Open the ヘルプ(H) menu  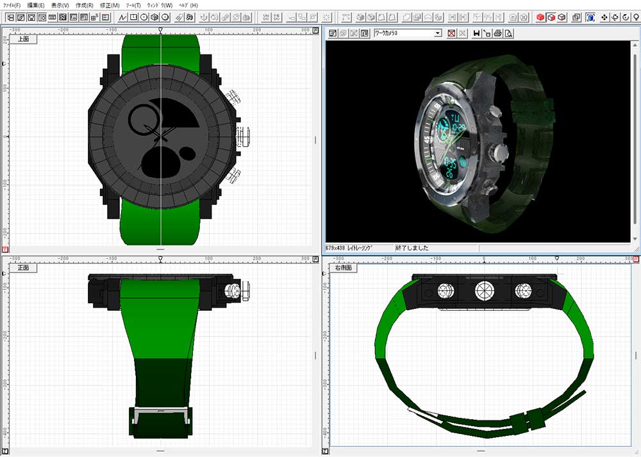[188, 5]
